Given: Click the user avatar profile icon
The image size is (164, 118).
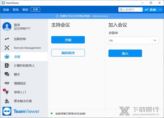Looking at the screenshot, I should (x=7, y=27).
